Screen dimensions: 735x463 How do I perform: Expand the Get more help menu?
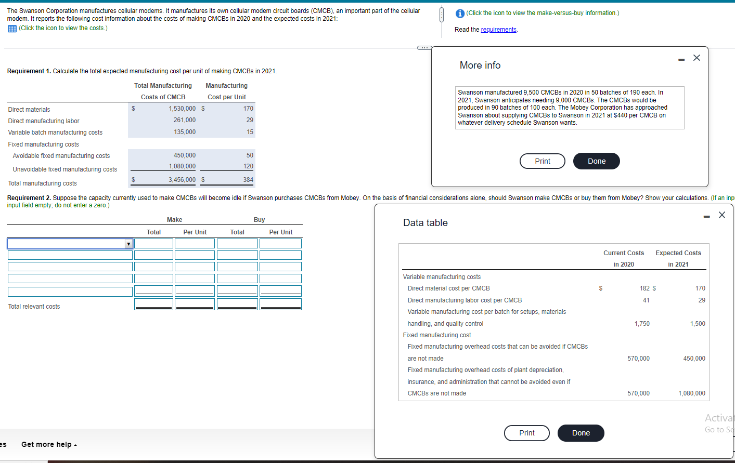click(49, 444)
